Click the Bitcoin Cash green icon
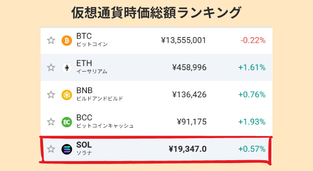Image resolution: width=313 pixels, height=171 pixels. (67, 122)
